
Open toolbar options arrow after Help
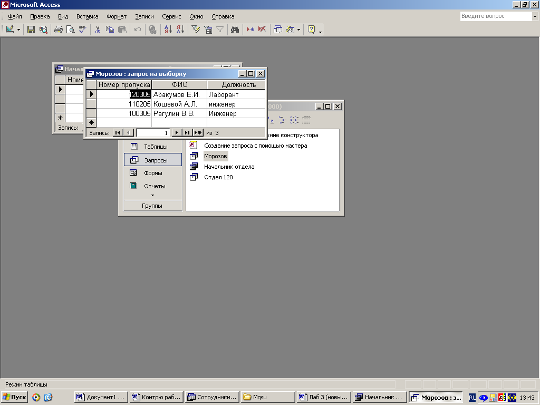pos(320,31)
